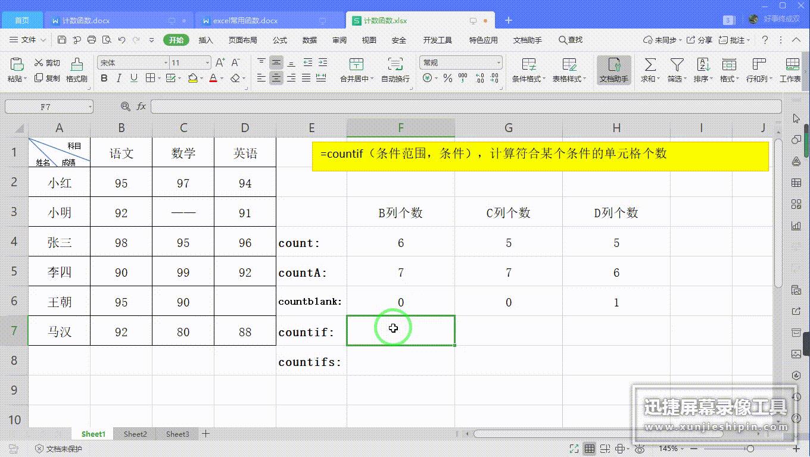Click the Merge and Center (合并居中) icon
810x457 pixels.
(x=356, y=64)
